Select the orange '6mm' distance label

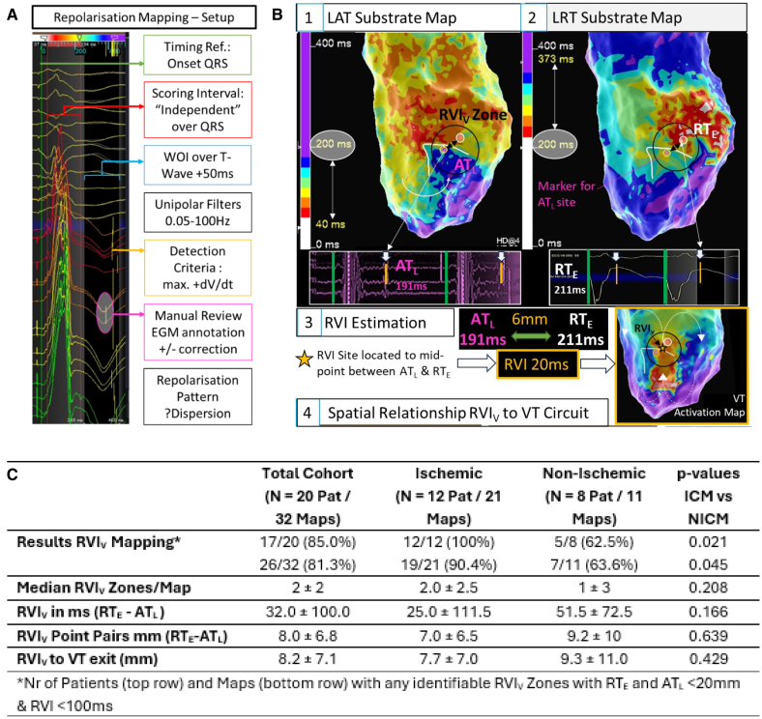click(529, 320)
